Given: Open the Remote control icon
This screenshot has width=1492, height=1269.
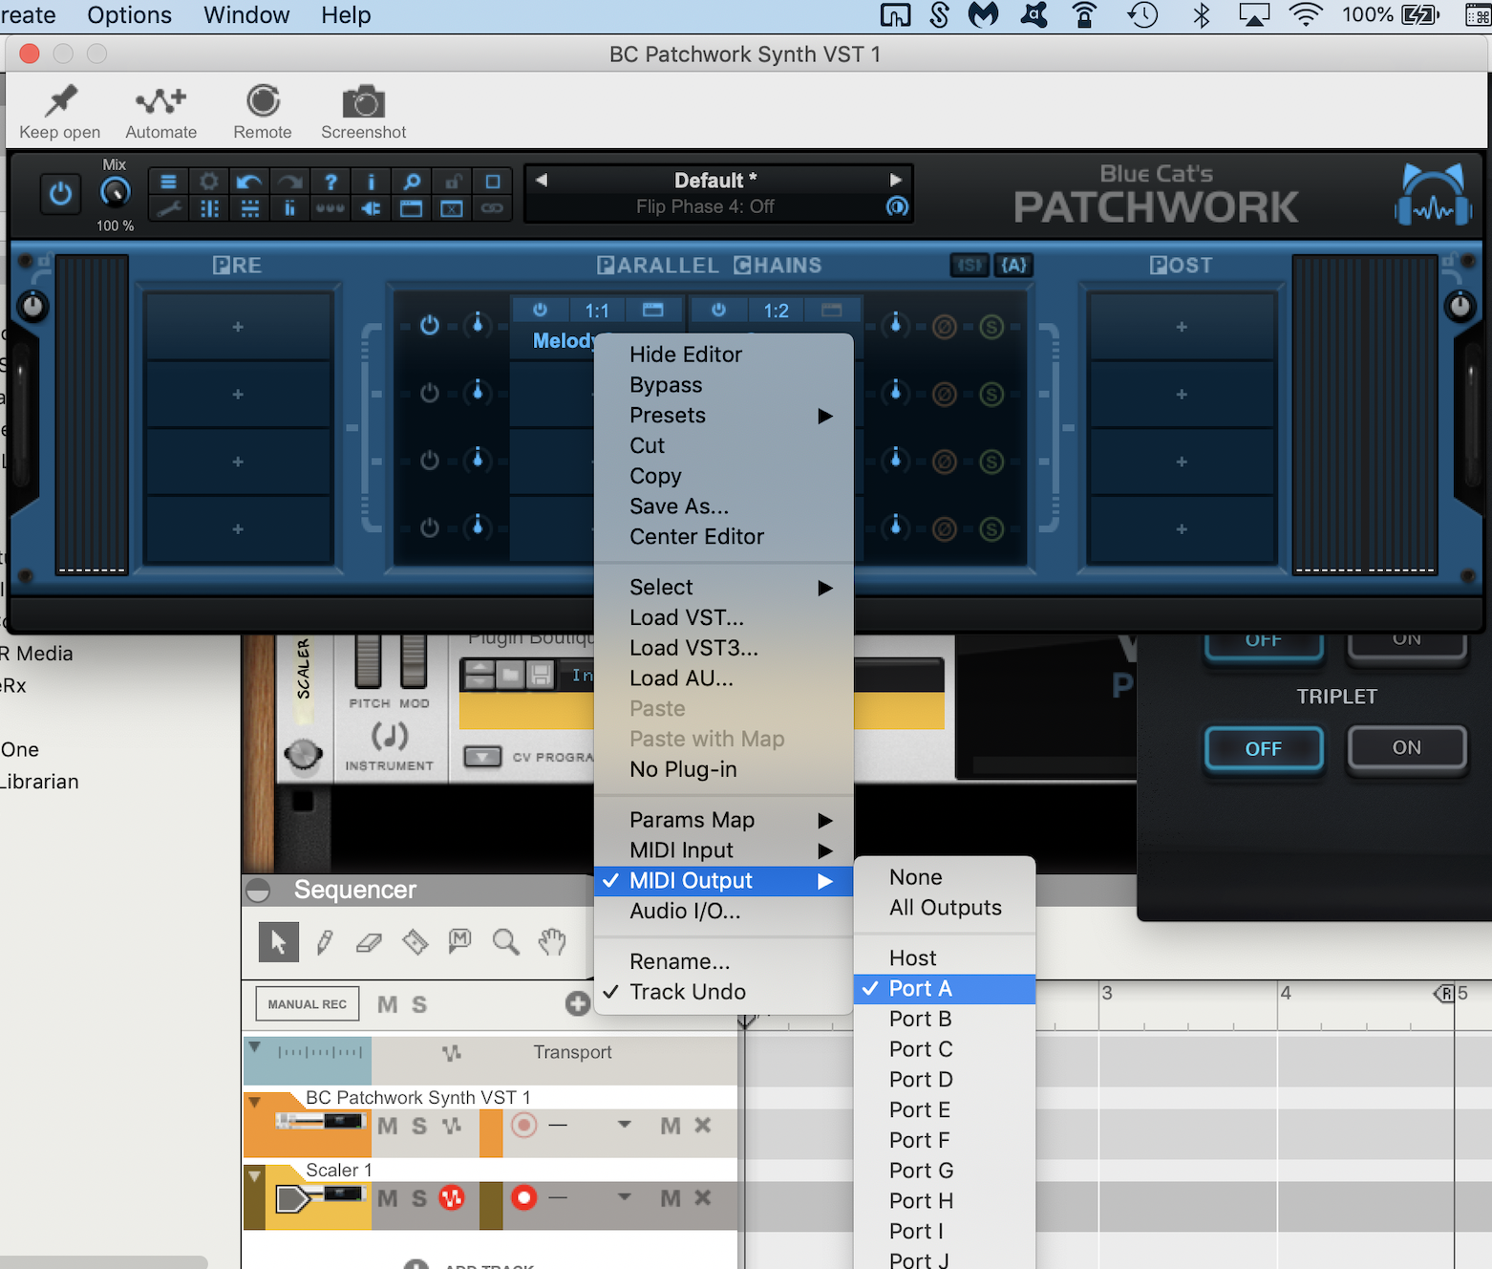Looking at the screenshot, I should 263,101.
